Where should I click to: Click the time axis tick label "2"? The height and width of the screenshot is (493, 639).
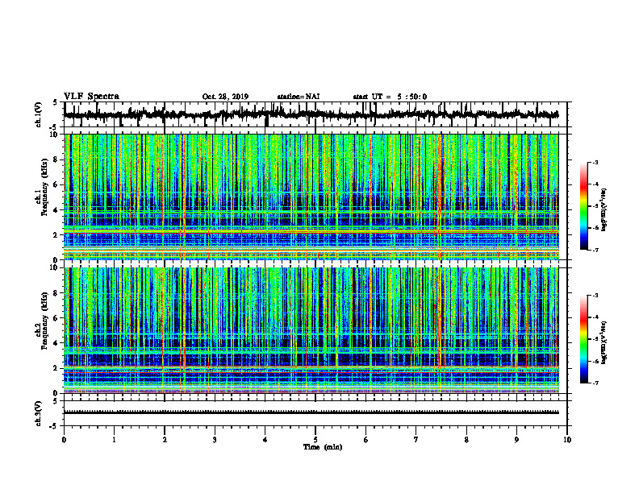click(165, 440)
